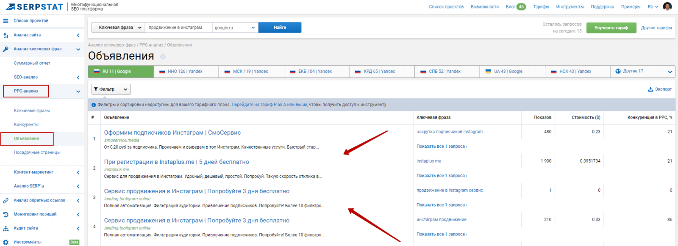Open Конкуренты in the sidebar
The height and width of the screenshot is (246, 678).
[x=26, y=124]
